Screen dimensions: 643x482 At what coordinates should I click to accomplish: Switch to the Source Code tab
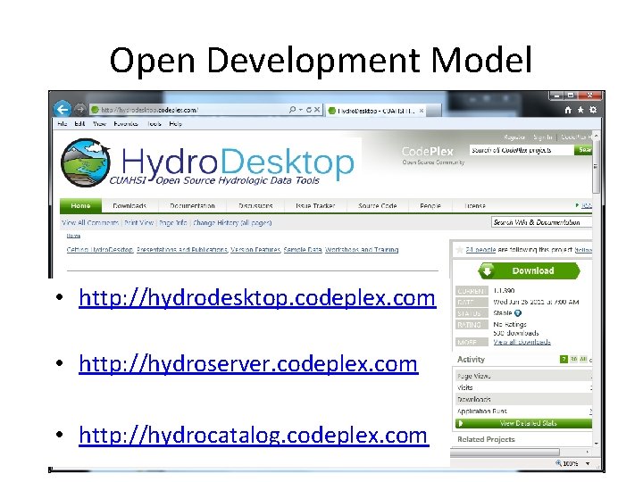(x=377, y=206)
